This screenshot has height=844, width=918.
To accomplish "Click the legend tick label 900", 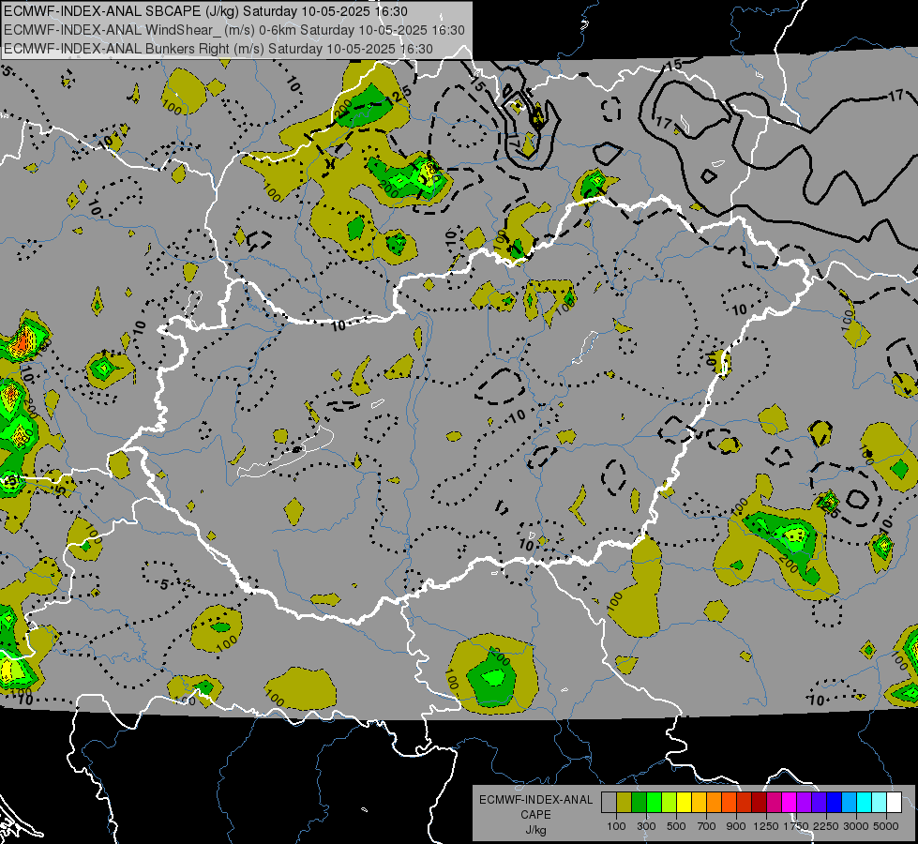I will click(736, 826).
